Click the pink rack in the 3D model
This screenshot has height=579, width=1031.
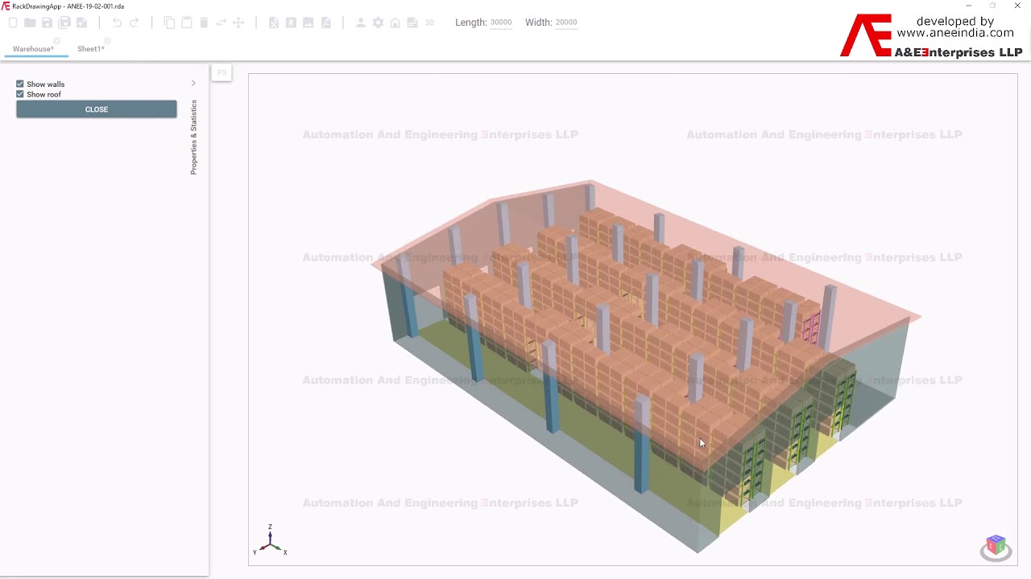click(810, 326)
